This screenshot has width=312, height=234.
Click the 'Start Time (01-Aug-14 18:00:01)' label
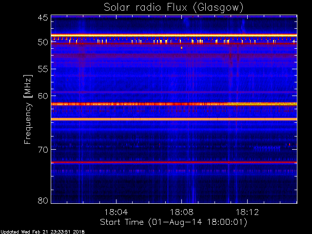[x=174, y=222]
